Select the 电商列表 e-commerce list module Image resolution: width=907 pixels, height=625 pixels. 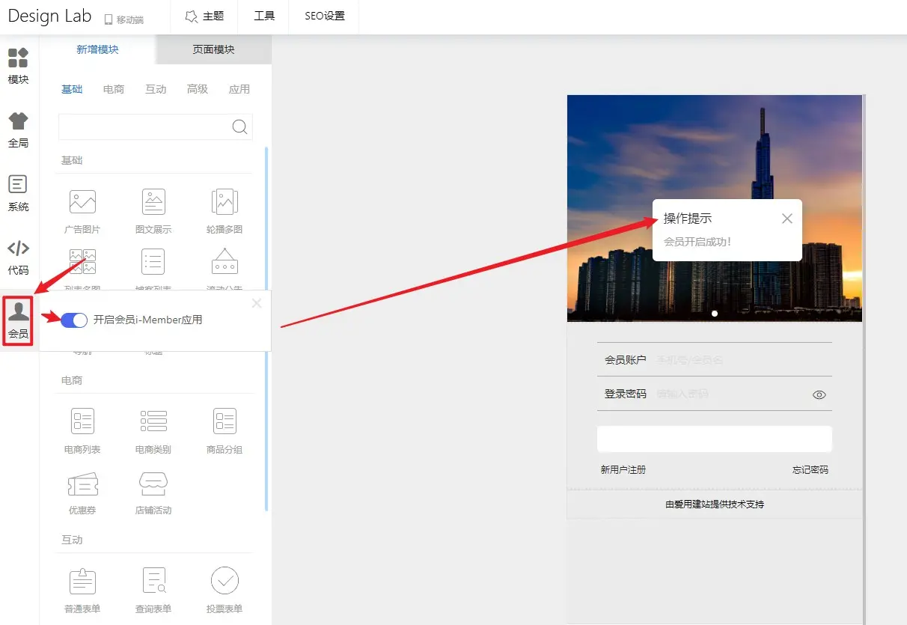point(82,429)
